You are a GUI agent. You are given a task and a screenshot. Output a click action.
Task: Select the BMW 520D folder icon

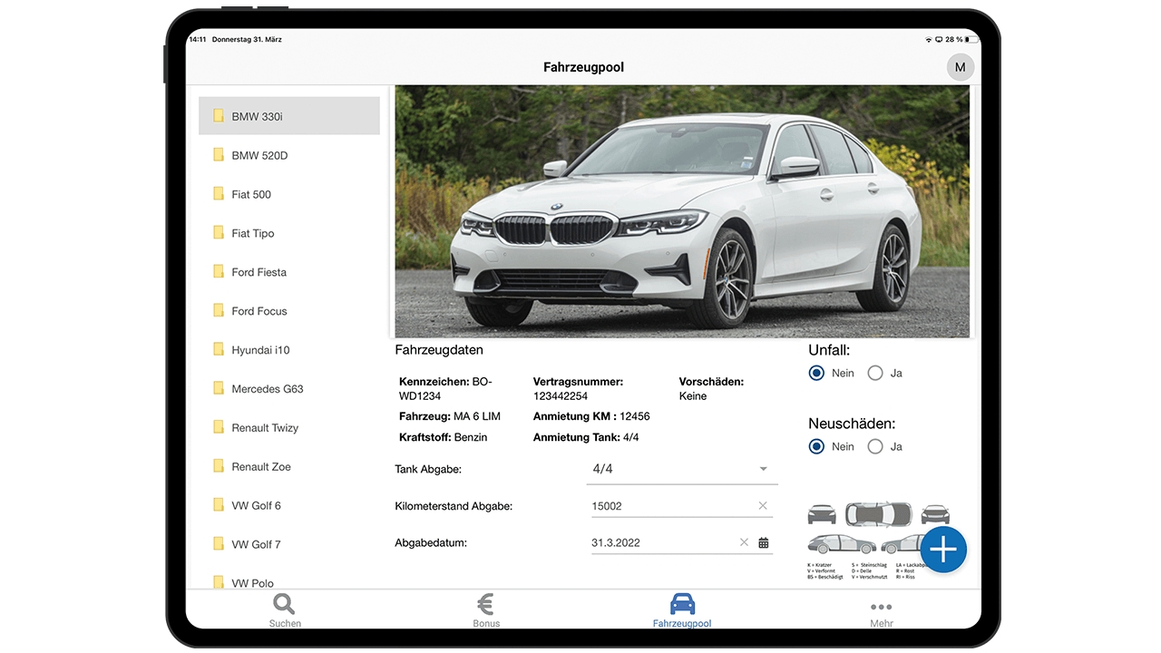coord(219,155)
